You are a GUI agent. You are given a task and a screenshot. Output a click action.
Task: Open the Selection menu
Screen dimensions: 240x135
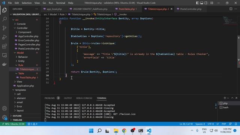click(x=27, y=3)
